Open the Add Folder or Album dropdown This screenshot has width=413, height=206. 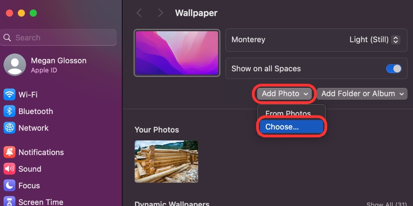tap(362, 93)
